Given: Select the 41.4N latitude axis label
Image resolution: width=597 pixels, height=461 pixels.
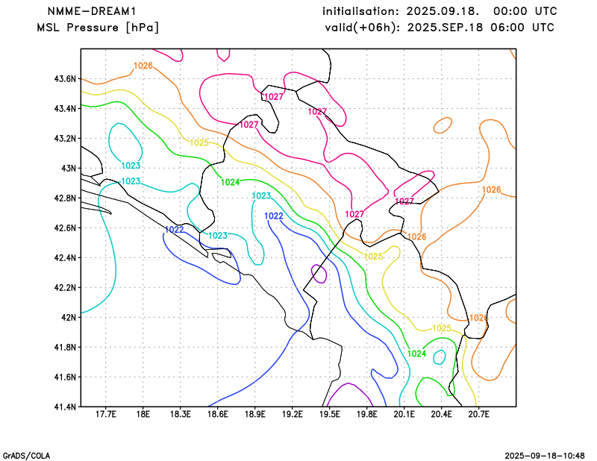Looking at the screenshot, I should (65, 407).
